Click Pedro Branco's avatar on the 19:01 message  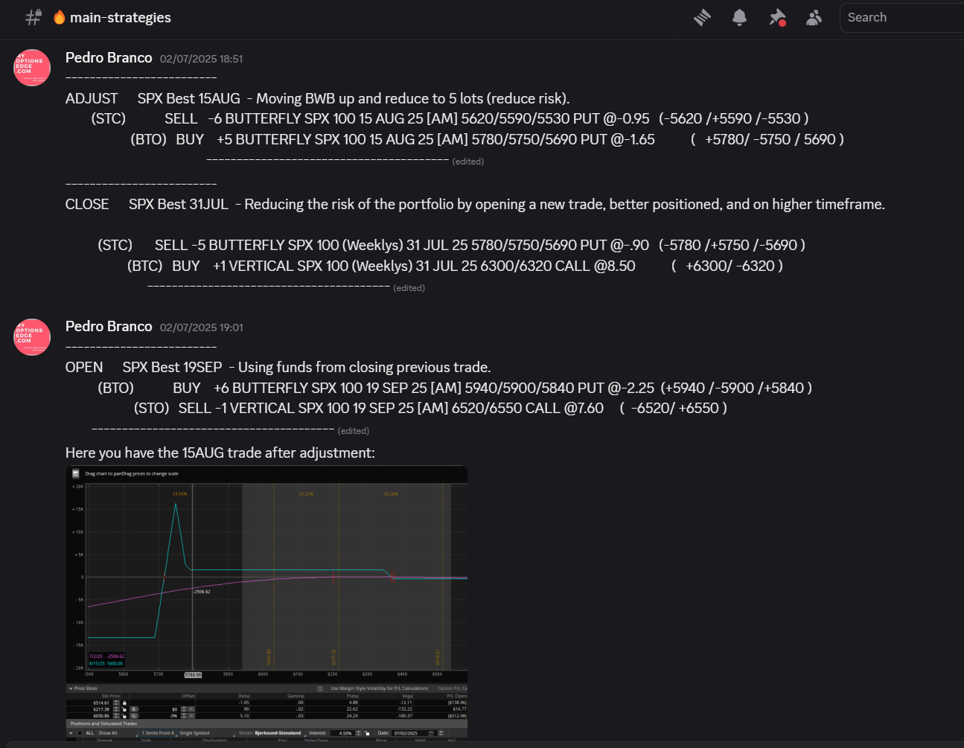32,337
